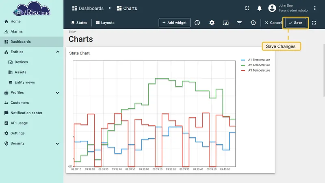Select Dashboards in the sidebar
This screenshot has height=183, width=325.
[32, 42]
